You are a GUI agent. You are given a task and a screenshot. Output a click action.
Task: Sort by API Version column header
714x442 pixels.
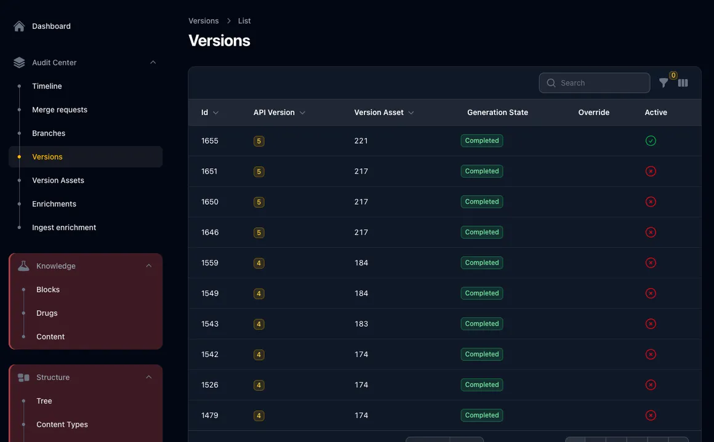tap(279, 113)
